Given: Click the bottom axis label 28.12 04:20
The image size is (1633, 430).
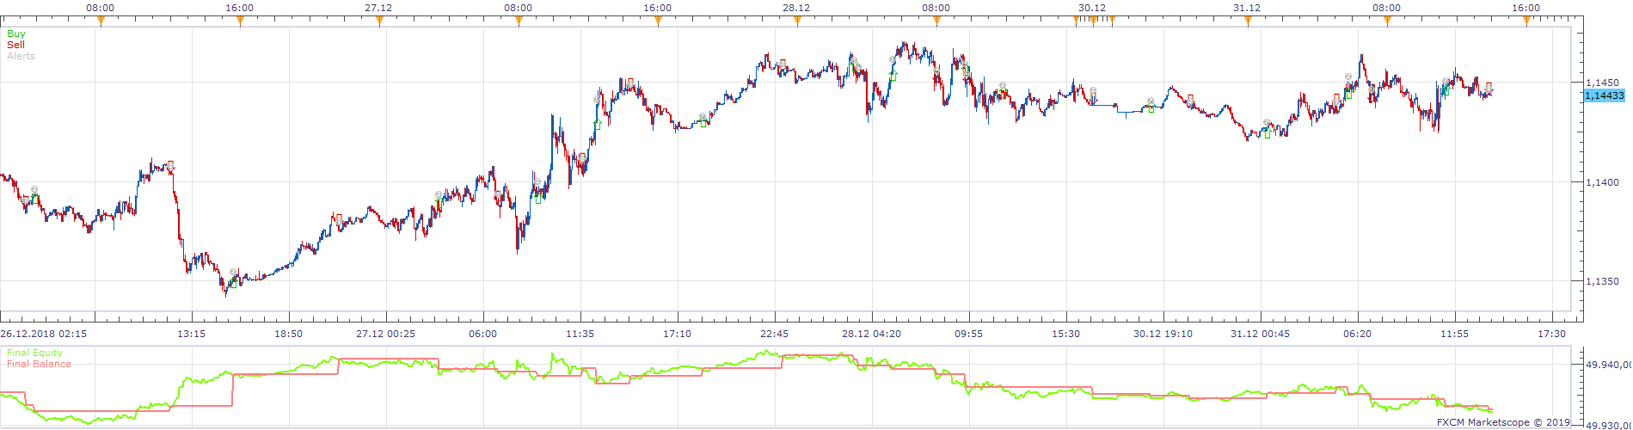Looking at the screenshot, I should [x=872, y=334].
